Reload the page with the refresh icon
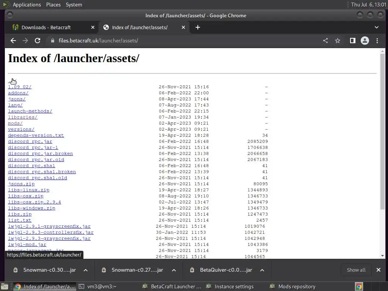388x291 pixels. pos(38,41)
